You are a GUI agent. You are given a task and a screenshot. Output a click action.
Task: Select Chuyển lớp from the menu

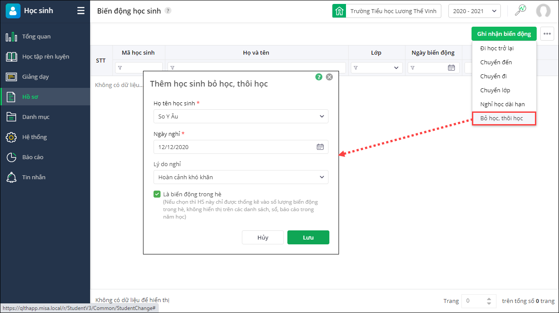point(495,90)
